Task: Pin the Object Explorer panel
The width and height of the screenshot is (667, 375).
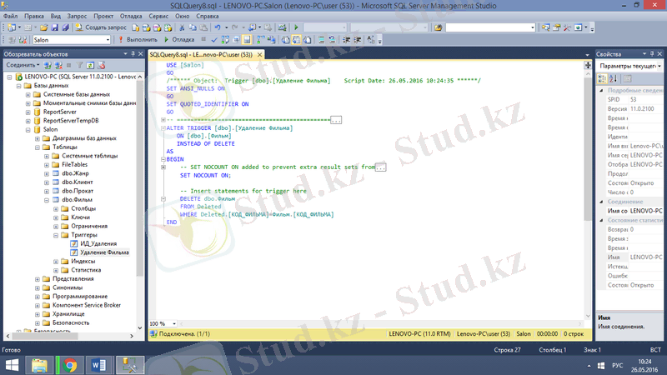Action: 133,54
